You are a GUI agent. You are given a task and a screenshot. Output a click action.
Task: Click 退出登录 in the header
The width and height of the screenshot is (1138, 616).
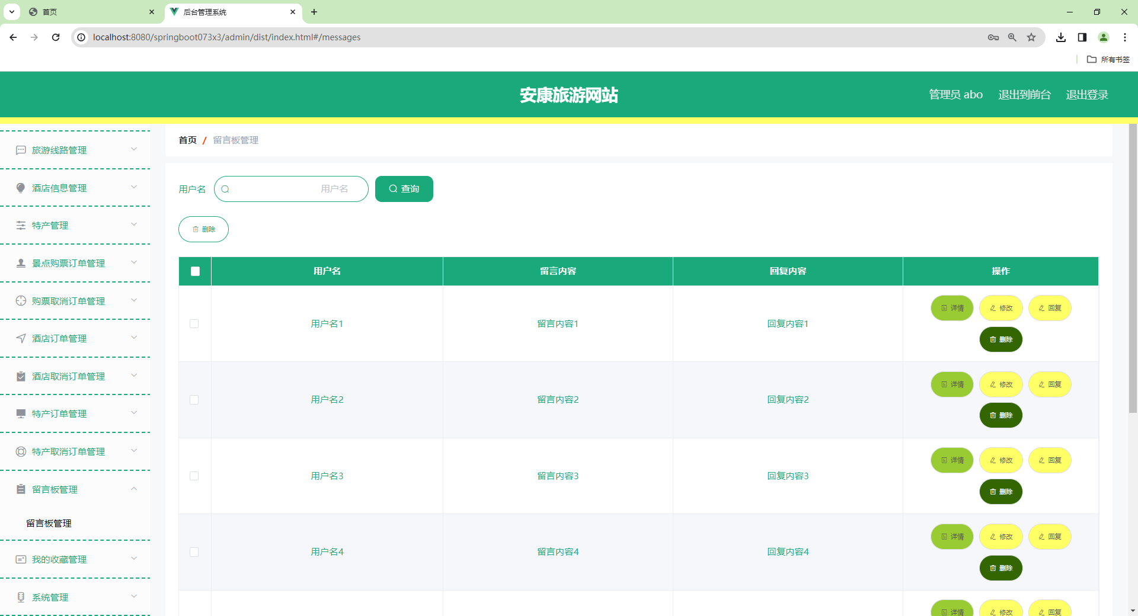click(x=1087, y=95)
